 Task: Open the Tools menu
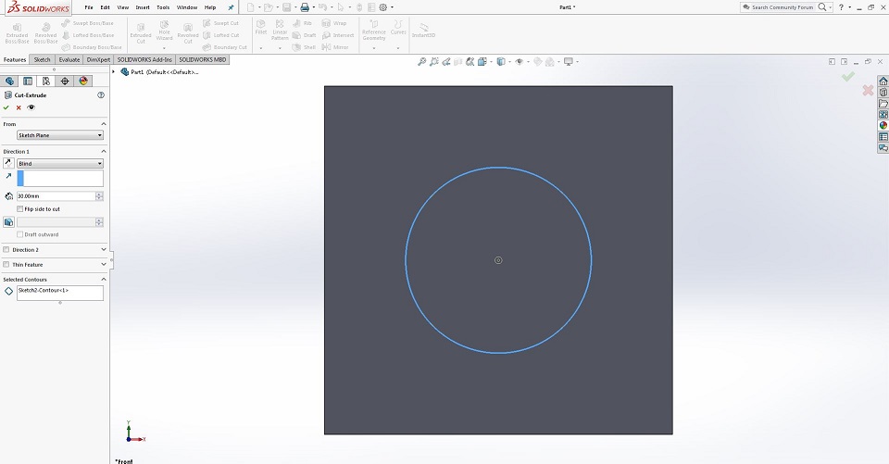[163, 7]
